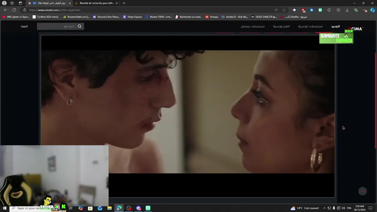Click the search magnifier icon

[x=80, y=26]
